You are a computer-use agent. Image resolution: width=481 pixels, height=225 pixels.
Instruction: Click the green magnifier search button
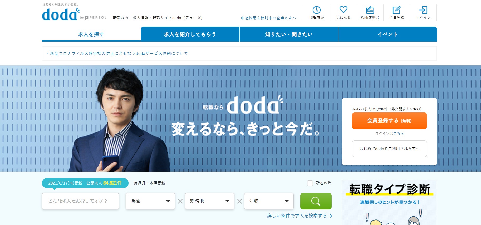(316, 201)
